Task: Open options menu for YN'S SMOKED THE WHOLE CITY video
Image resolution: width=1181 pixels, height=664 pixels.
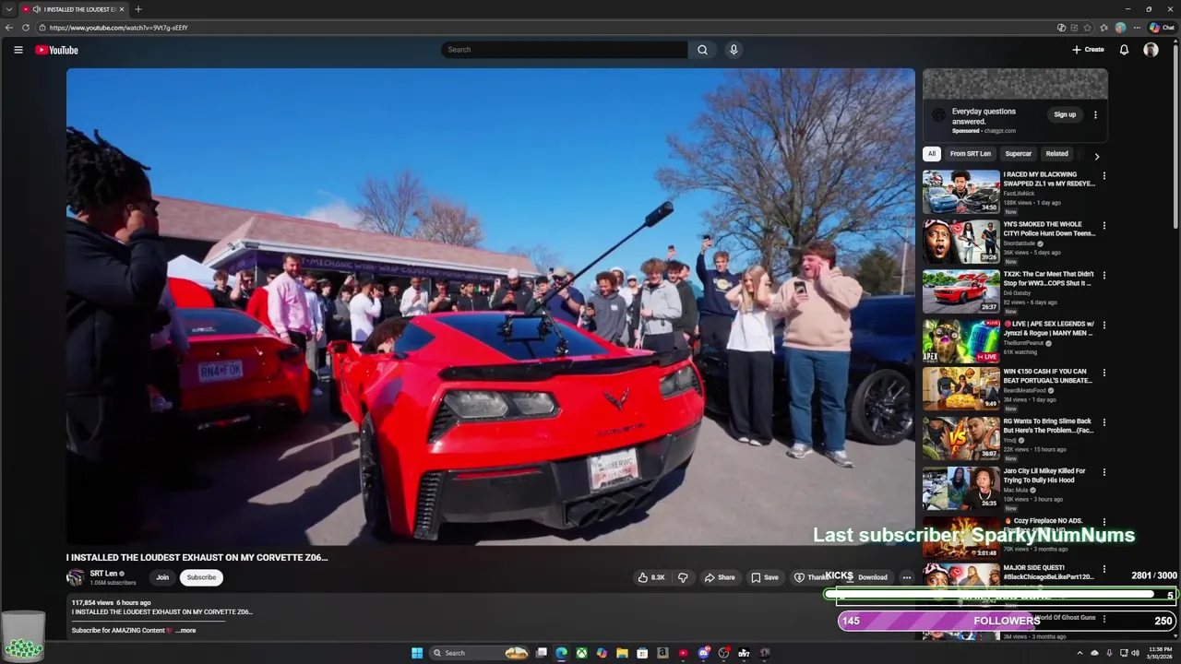Action: [1103, 225]
